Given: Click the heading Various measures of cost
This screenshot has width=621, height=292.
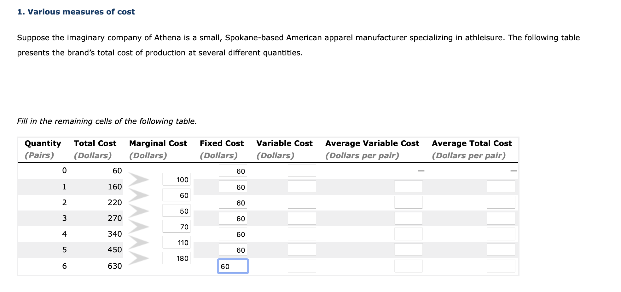Looking at the screenshot, I should pos(76,12).
